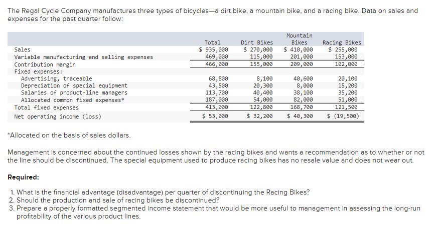Click the Sales row label
Screen dimensions: 437x227
(x=22, y=49)
